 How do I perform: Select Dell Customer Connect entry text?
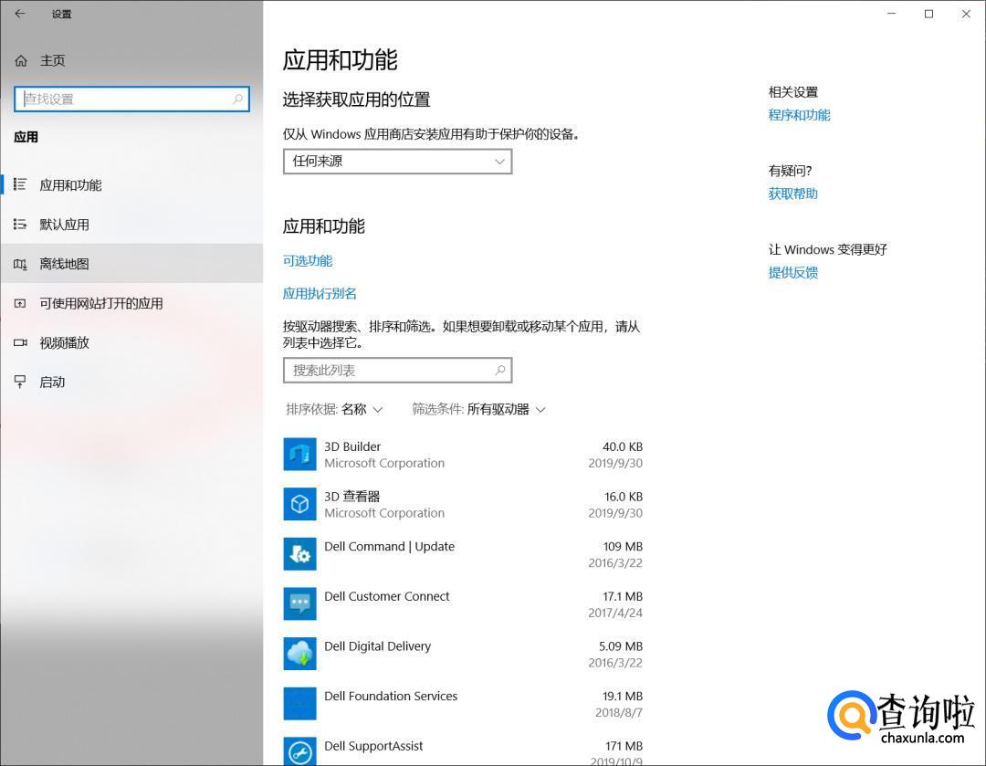pyautogui.click(x=387, y=596)
